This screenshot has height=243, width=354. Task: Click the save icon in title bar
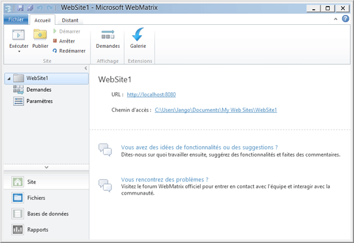click(x=20, y=9)
